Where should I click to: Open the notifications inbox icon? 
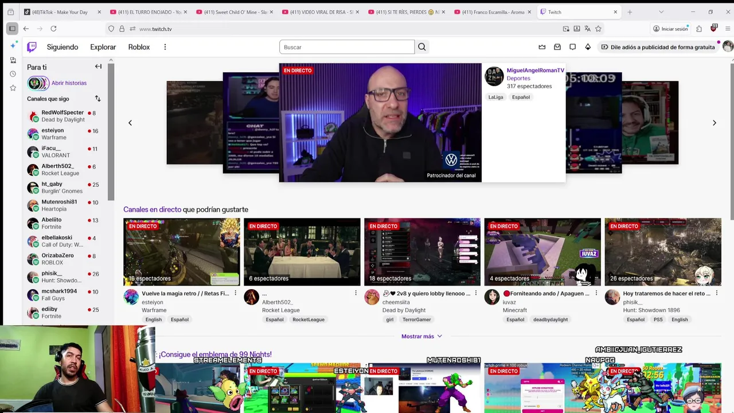tap(557, 47)
